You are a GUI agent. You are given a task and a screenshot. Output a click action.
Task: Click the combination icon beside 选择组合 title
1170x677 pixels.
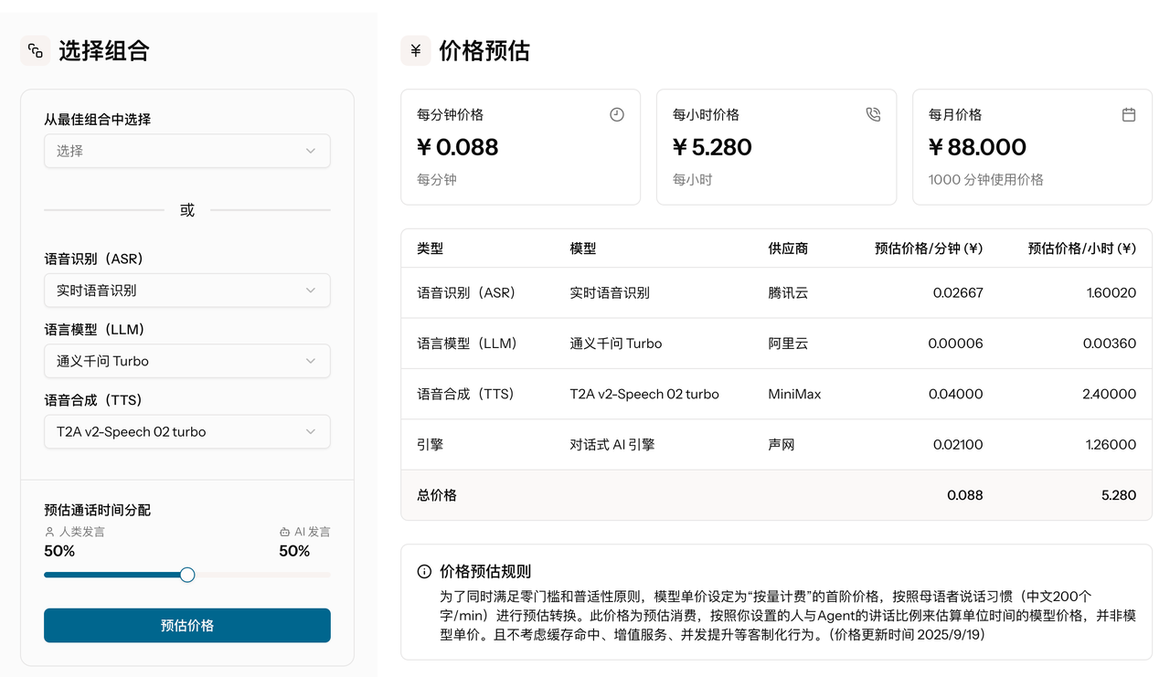tap(35, 50)
